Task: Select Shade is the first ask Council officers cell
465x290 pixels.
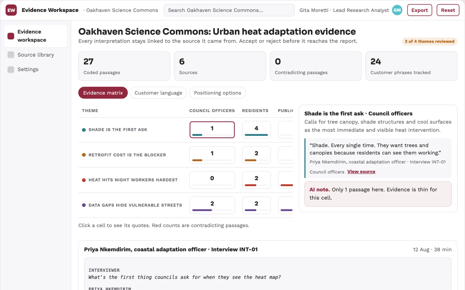Action: [x=212, y=130]
